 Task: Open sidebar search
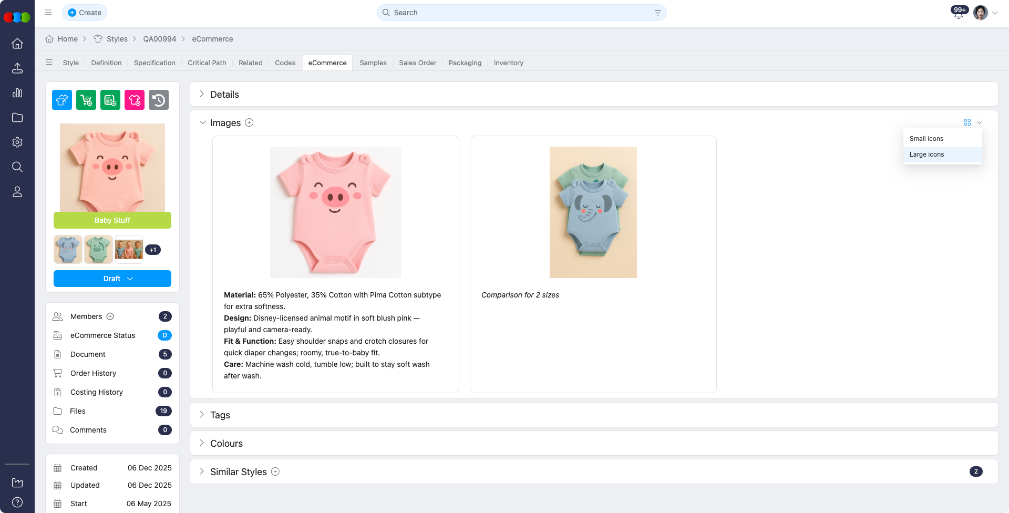(x=17, y=167)
